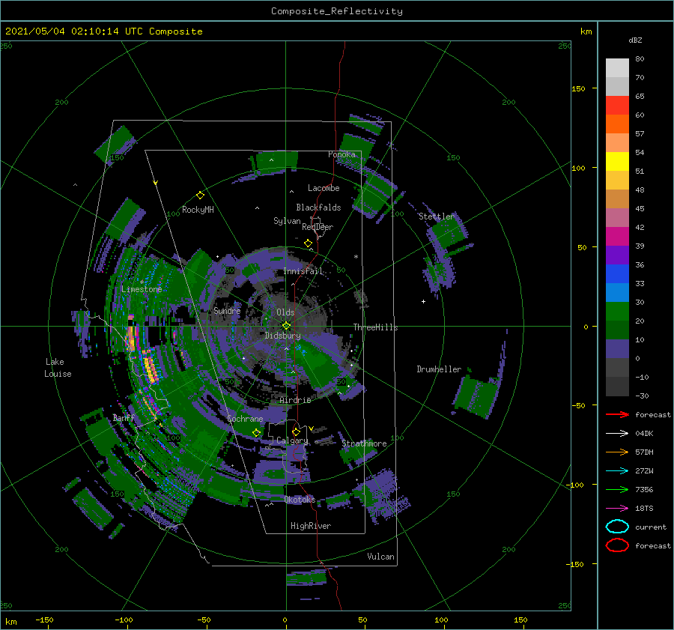Click the red forecast ellipse in legend

click(x=617, y=545)
